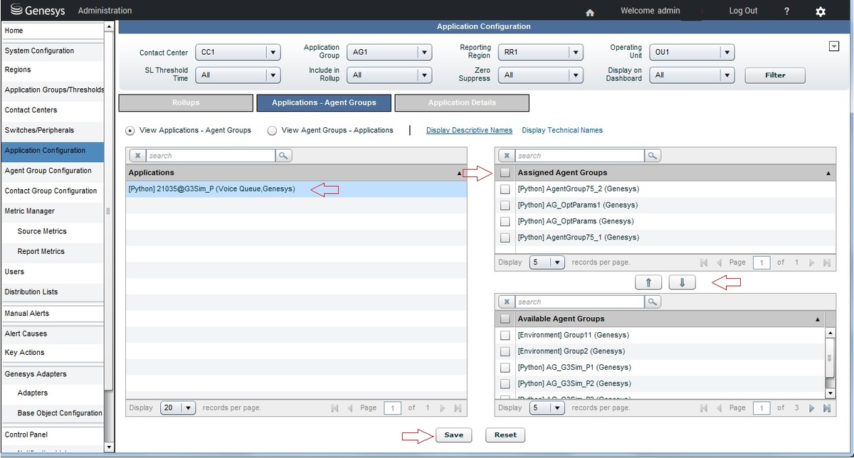This screenshot has width=854, height=458.
Task: Click the Display Descriptive Names link
Action: pos(469,131)
